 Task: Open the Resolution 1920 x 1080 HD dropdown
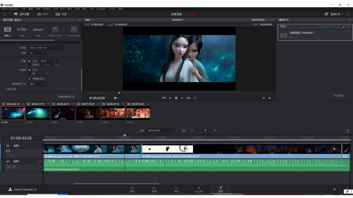coord(46,48)
